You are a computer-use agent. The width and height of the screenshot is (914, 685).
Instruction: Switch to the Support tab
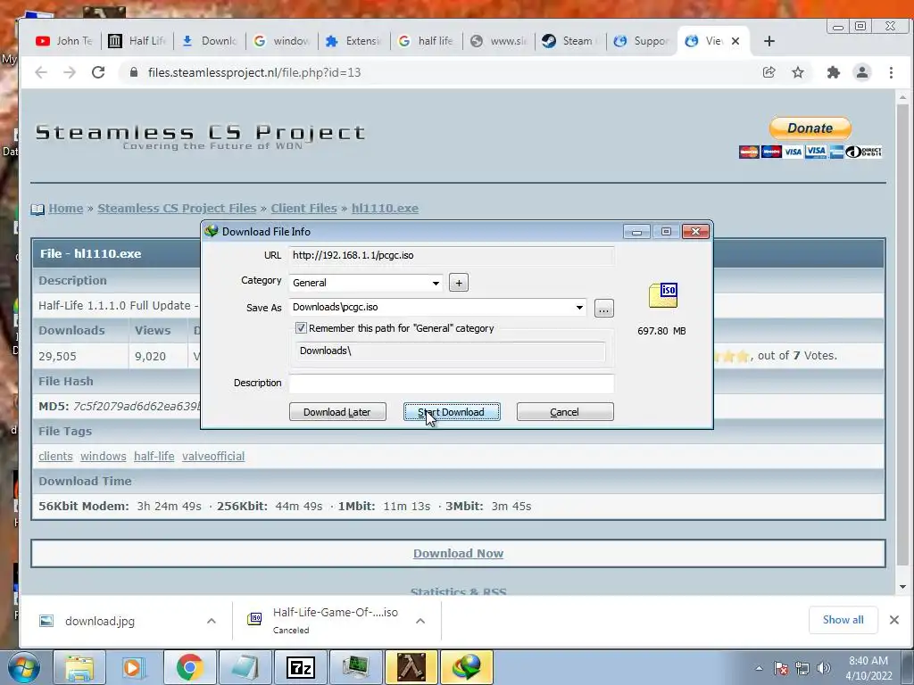click(x=644, y=41)
